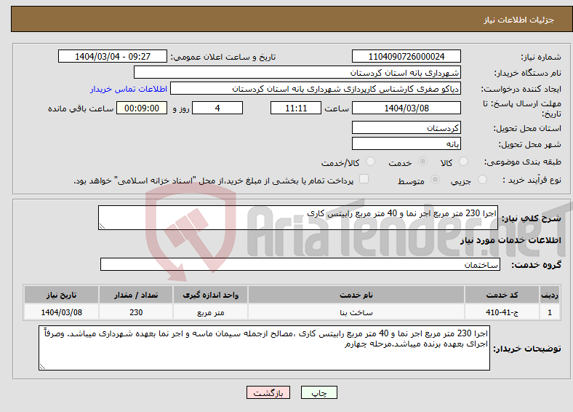Click the remaining time field 00:09:00

click(142, 108)
